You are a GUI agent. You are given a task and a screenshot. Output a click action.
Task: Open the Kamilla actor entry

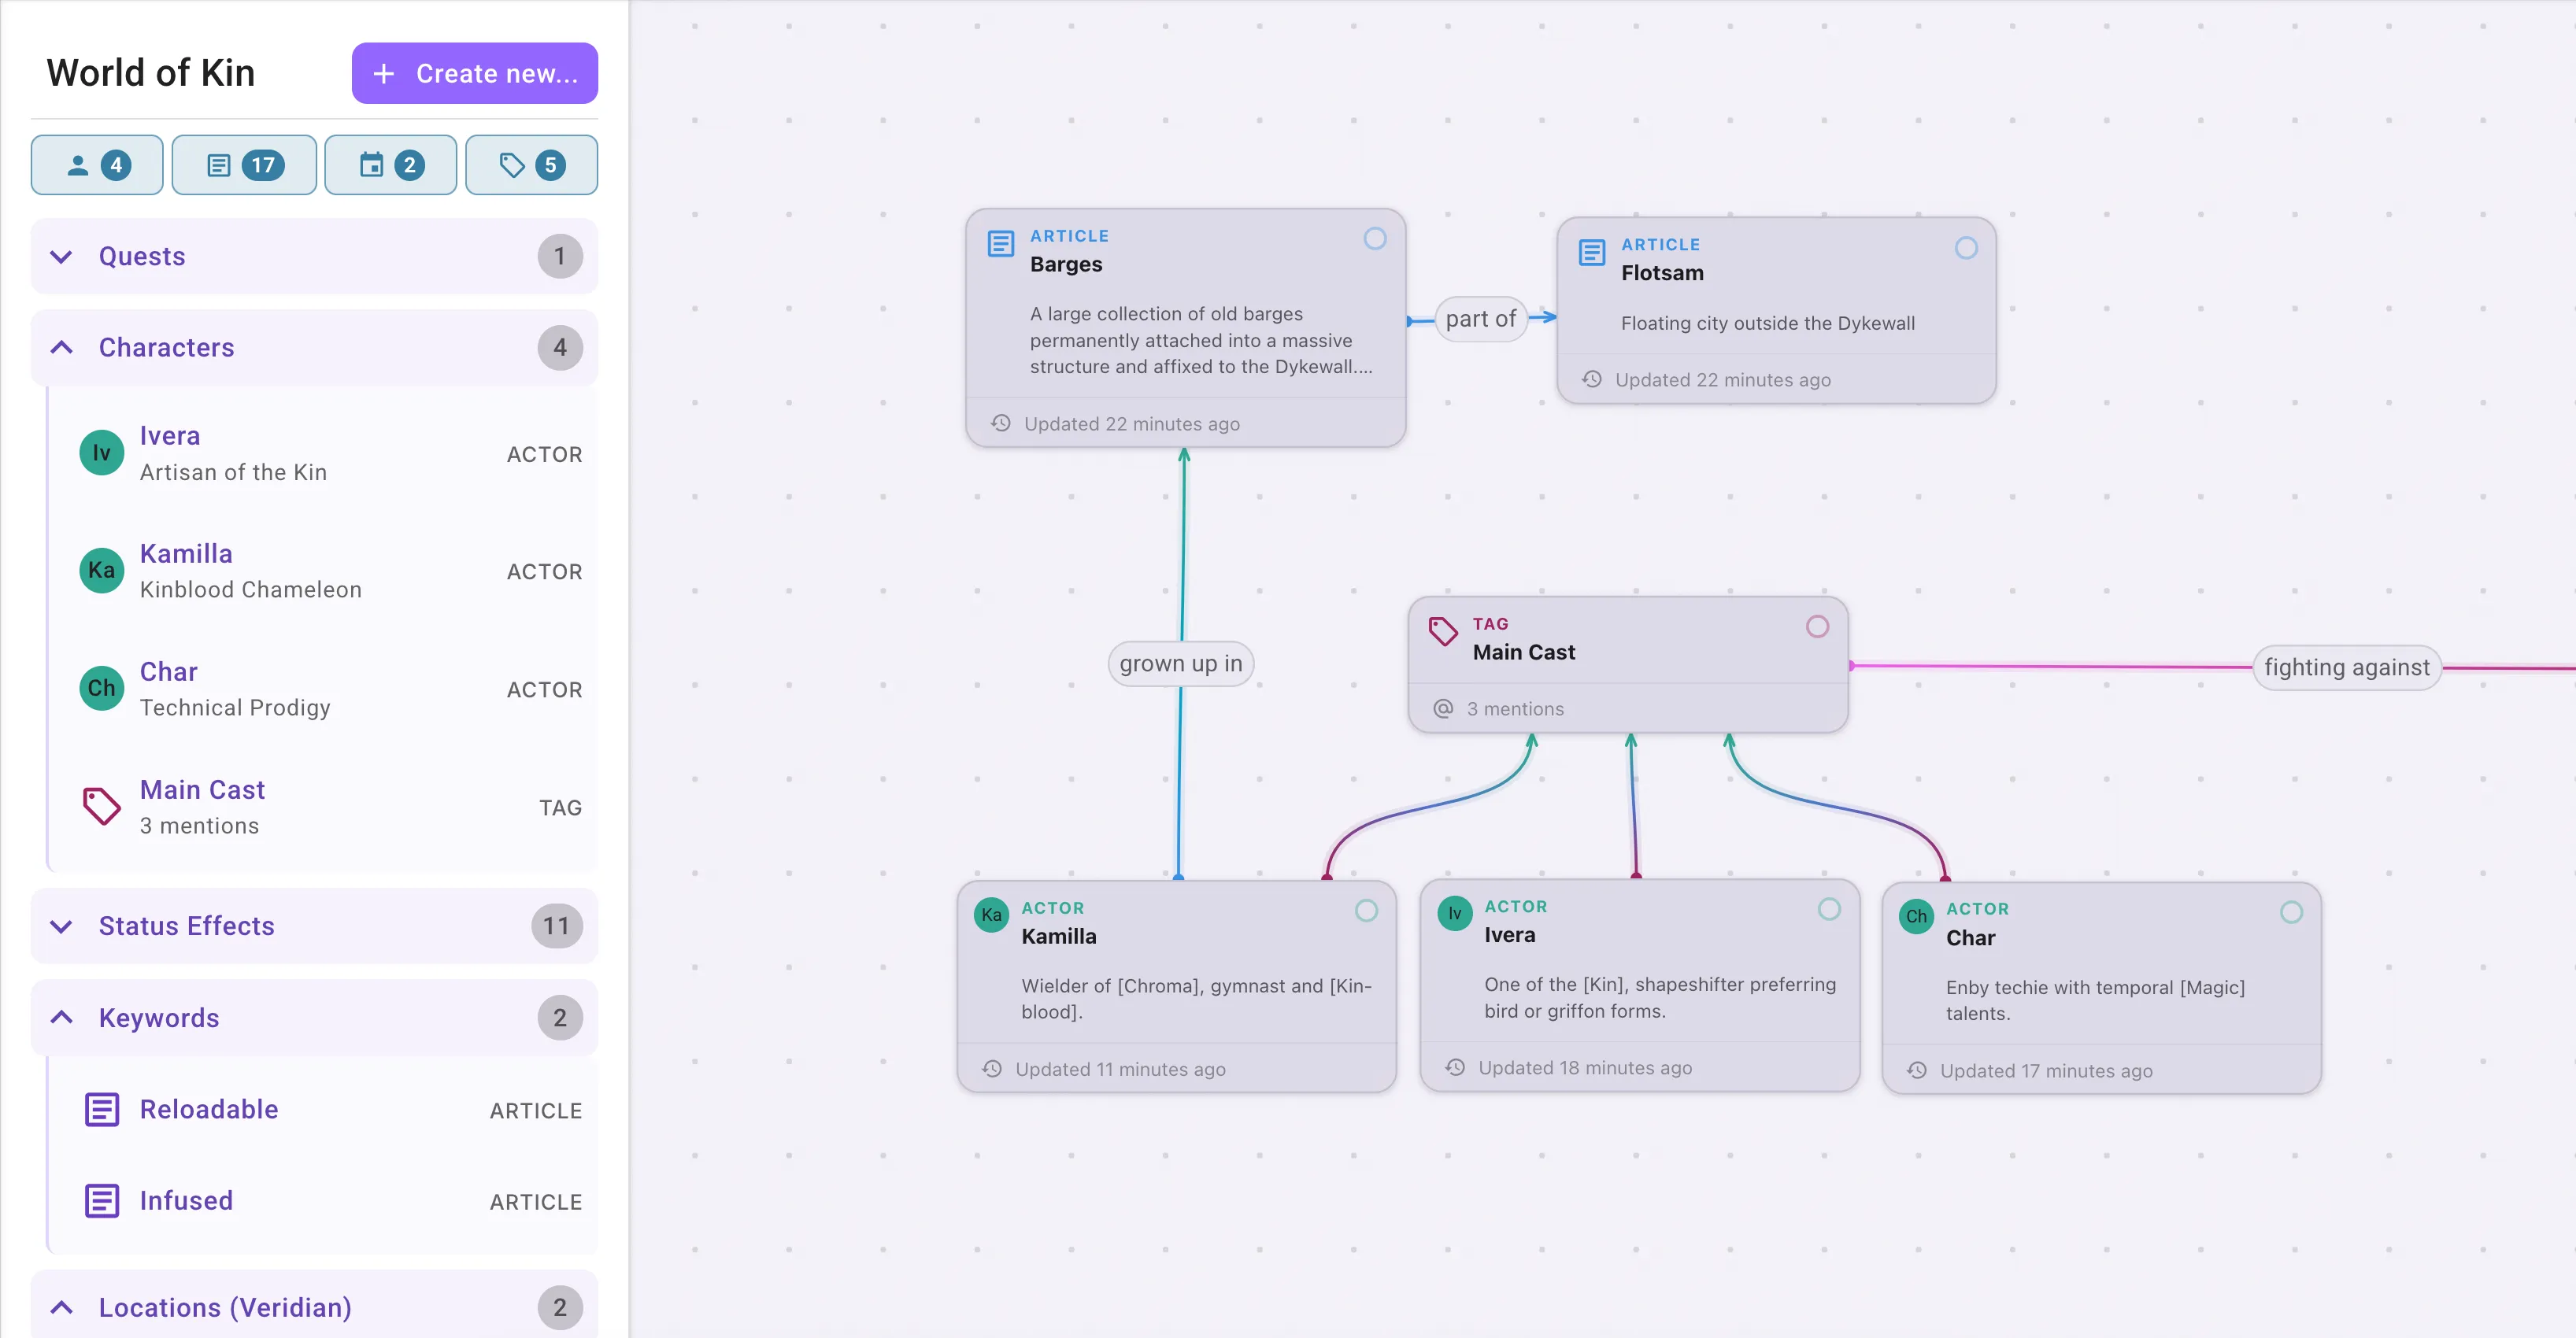point(323,570)
